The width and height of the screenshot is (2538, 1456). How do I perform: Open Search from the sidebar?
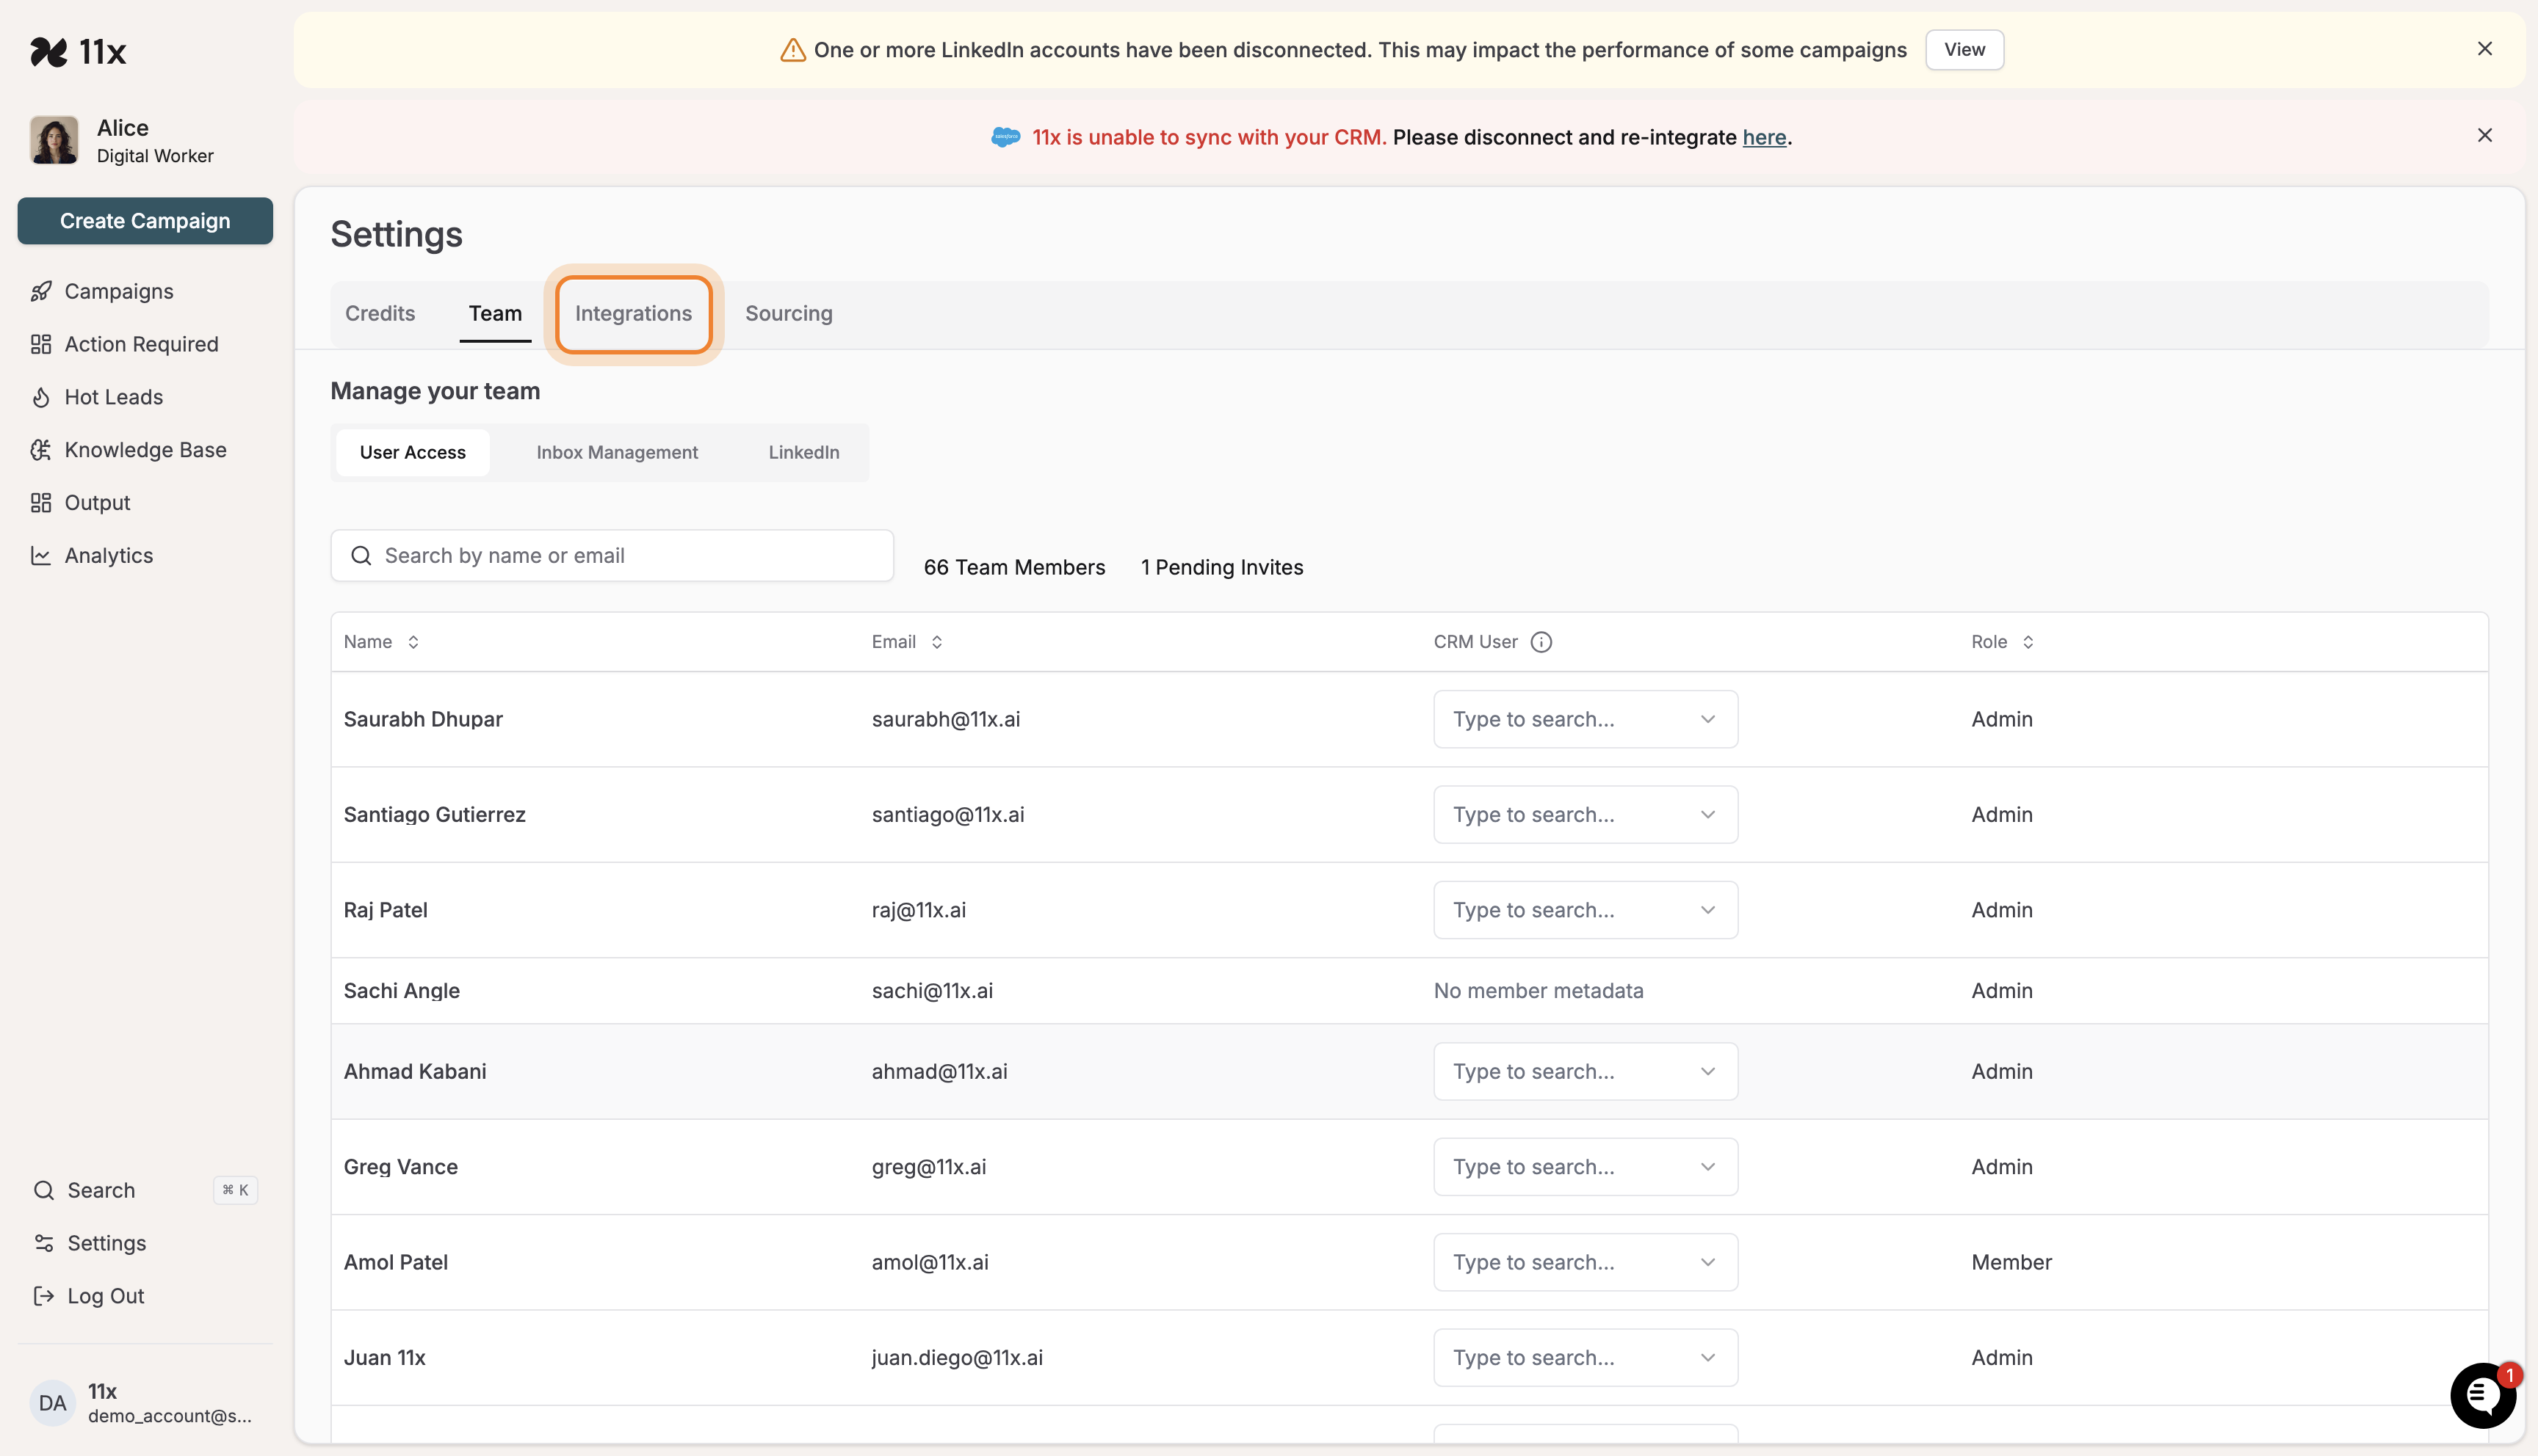(100, 1190)
